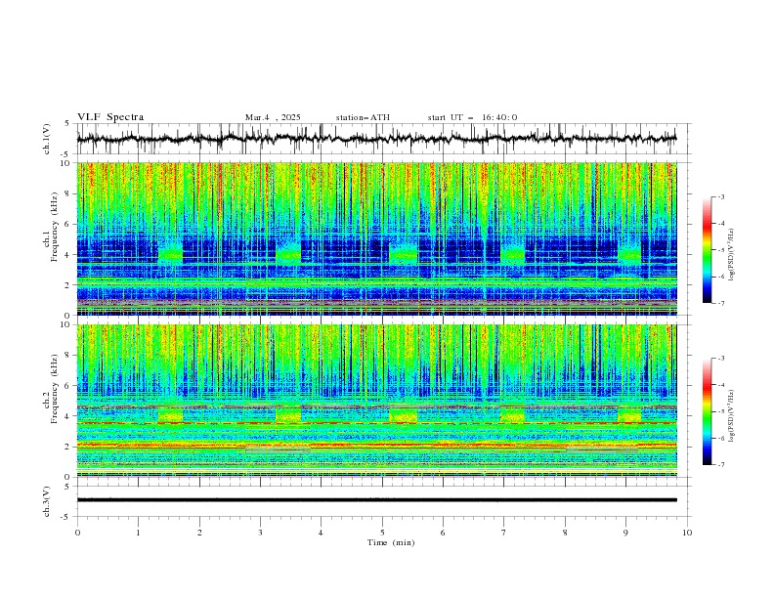Click the log(PSD) label of ch.1 colorbar
This screenshot has height=598, width=774.
pos(731,255)
